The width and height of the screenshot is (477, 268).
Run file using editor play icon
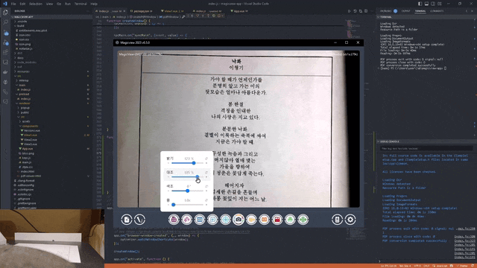click(x=350, y=11)
